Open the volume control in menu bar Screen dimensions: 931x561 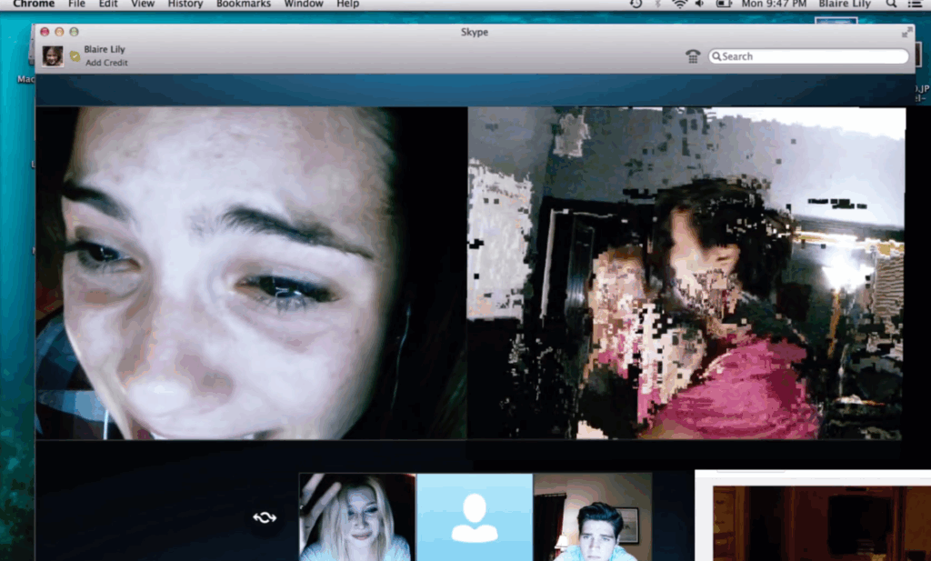pos(700,5)
